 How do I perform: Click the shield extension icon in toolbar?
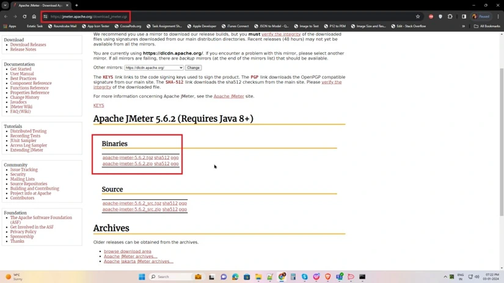440,16
